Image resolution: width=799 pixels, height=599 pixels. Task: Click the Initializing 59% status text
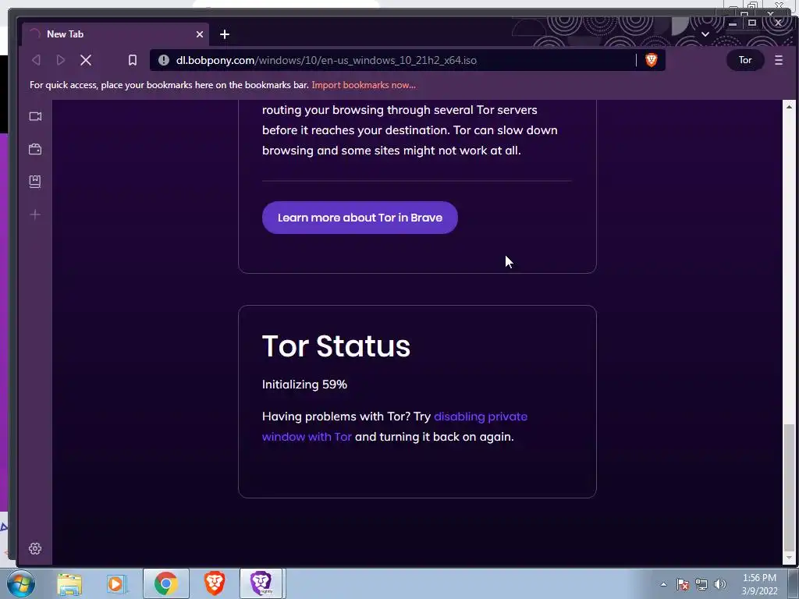point(304,385)
